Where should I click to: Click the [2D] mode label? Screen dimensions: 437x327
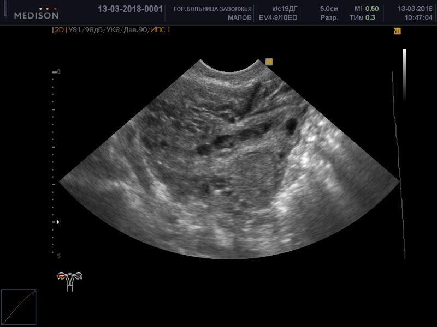click(60, 30)
